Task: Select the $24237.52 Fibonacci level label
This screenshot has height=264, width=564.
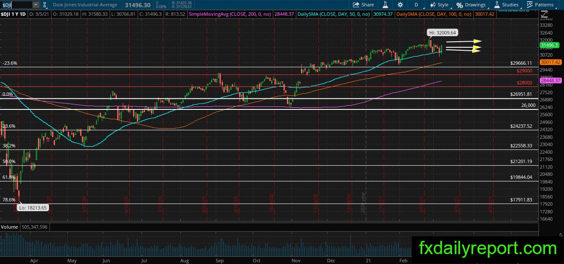Action: coord(521,126)
